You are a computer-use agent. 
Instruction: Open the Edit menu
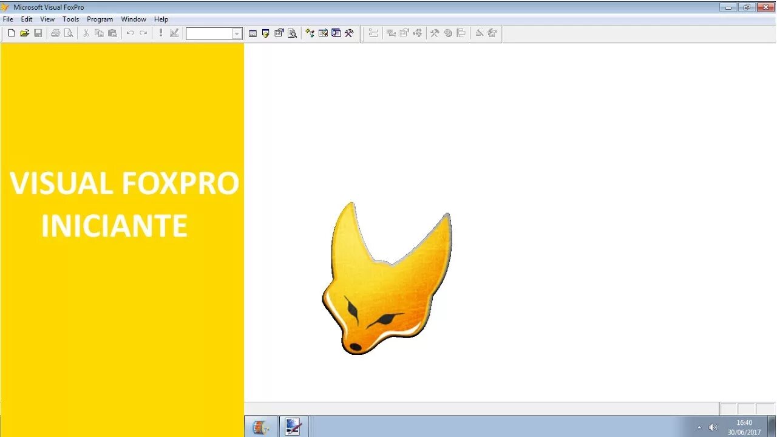pos(27,19)
